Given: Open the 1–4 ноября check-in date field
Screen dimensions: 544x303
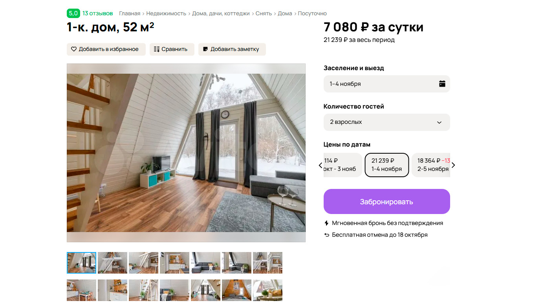Looking at the screenshot, I should (x=387, y=84).
